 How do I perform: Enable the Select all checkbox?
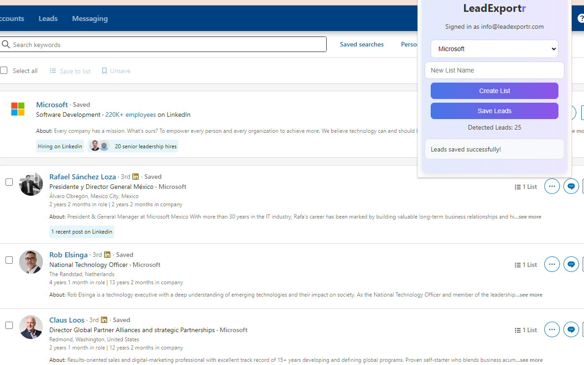(x=4, y=70)
